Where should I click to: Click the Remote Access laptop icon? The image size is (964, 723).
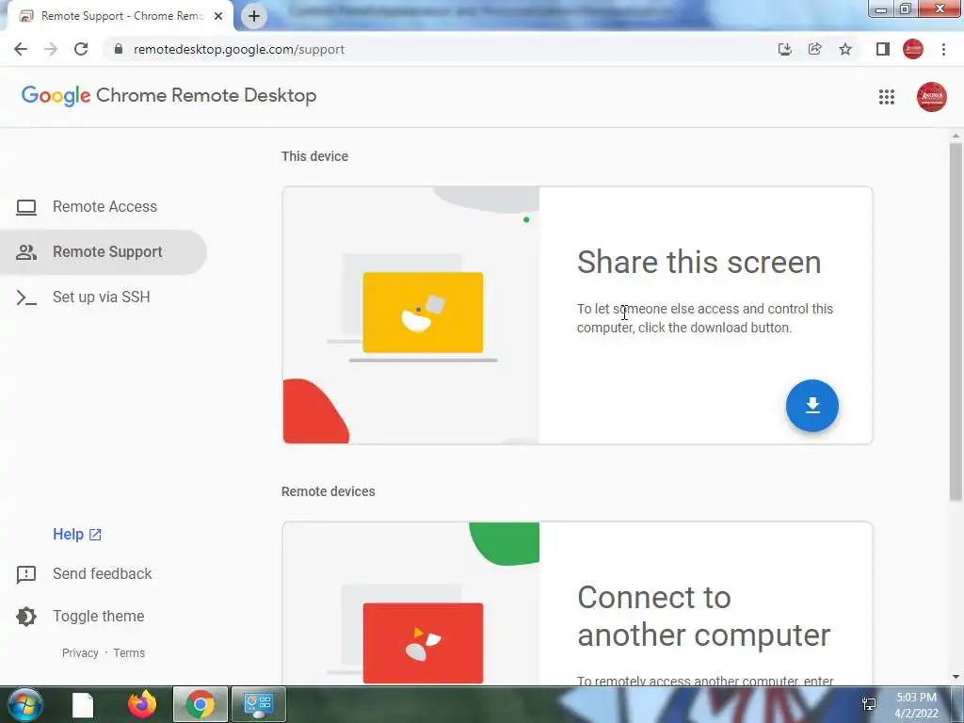click(25, 207)
